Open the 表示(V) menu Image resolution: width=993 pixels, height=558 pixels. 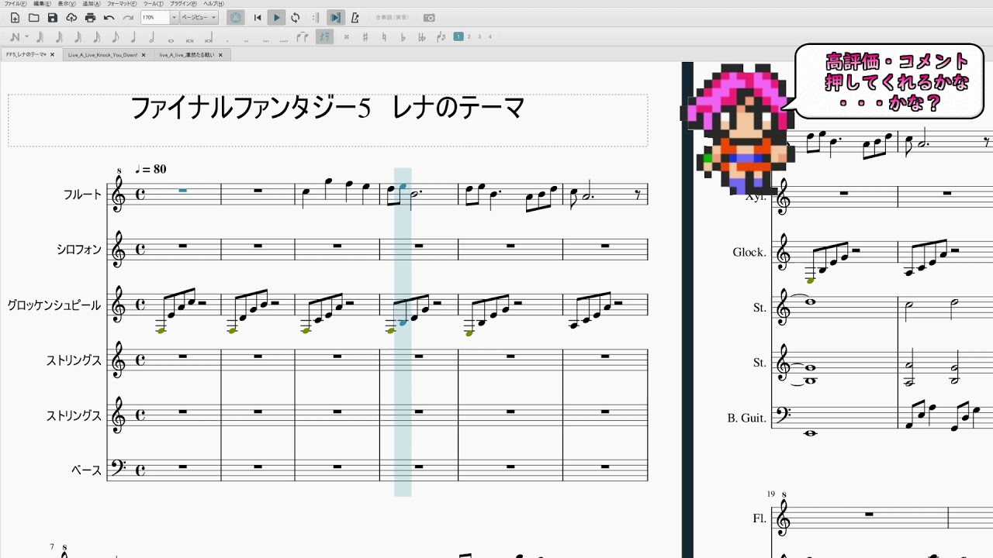point(66,4)
